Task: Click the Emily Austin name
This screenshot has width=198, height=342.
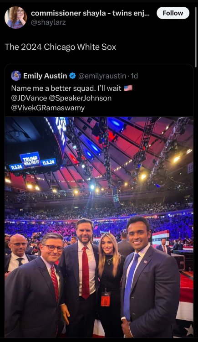Action: pyautogui.click(x=45, y=76)
